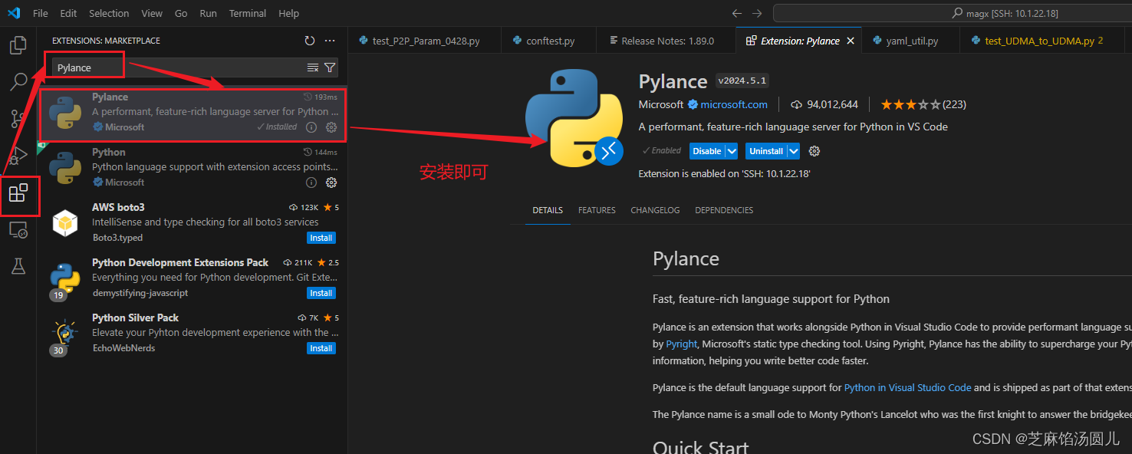Open the Edit menu
Screen dimensions: 1132x454
coord(68,13)
